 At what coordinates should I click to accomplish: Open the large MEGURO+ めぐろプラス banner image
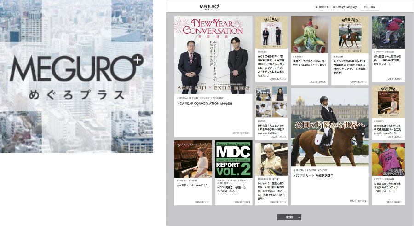76,76
